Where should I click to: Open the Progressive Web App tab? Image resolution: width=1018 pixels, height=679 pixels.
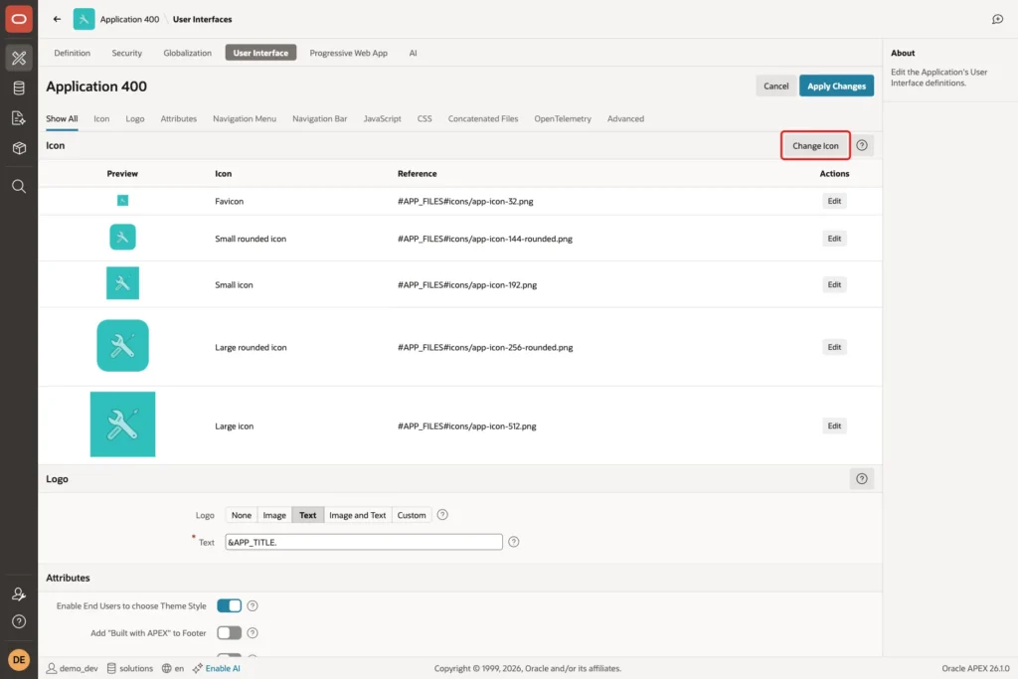(349, 53)
